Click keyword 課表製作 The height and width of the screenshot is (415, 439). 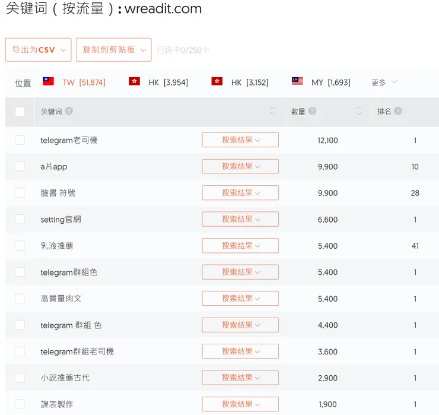coord(57,404)
